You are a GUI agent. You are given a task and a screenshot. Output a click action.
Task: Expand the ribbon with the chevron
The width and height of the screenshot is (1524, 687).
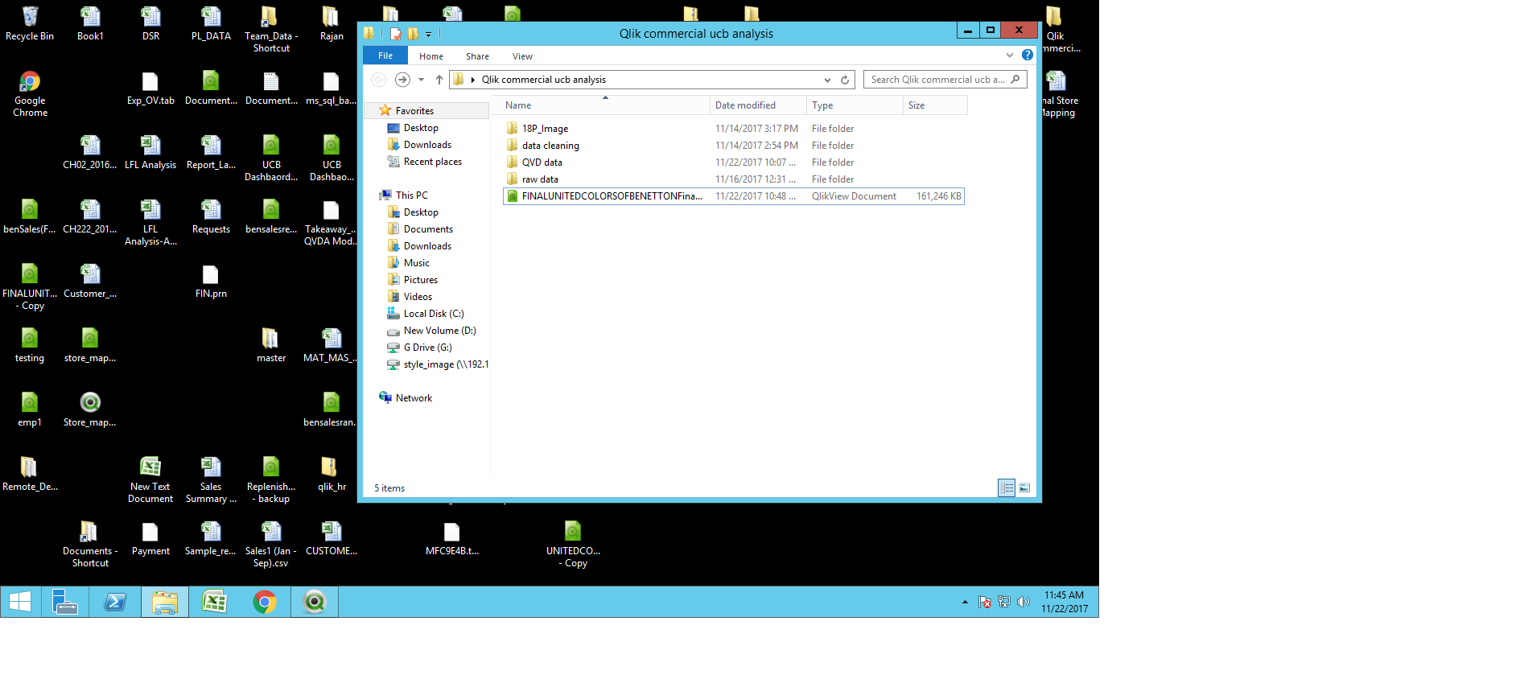pos(1010,56)
